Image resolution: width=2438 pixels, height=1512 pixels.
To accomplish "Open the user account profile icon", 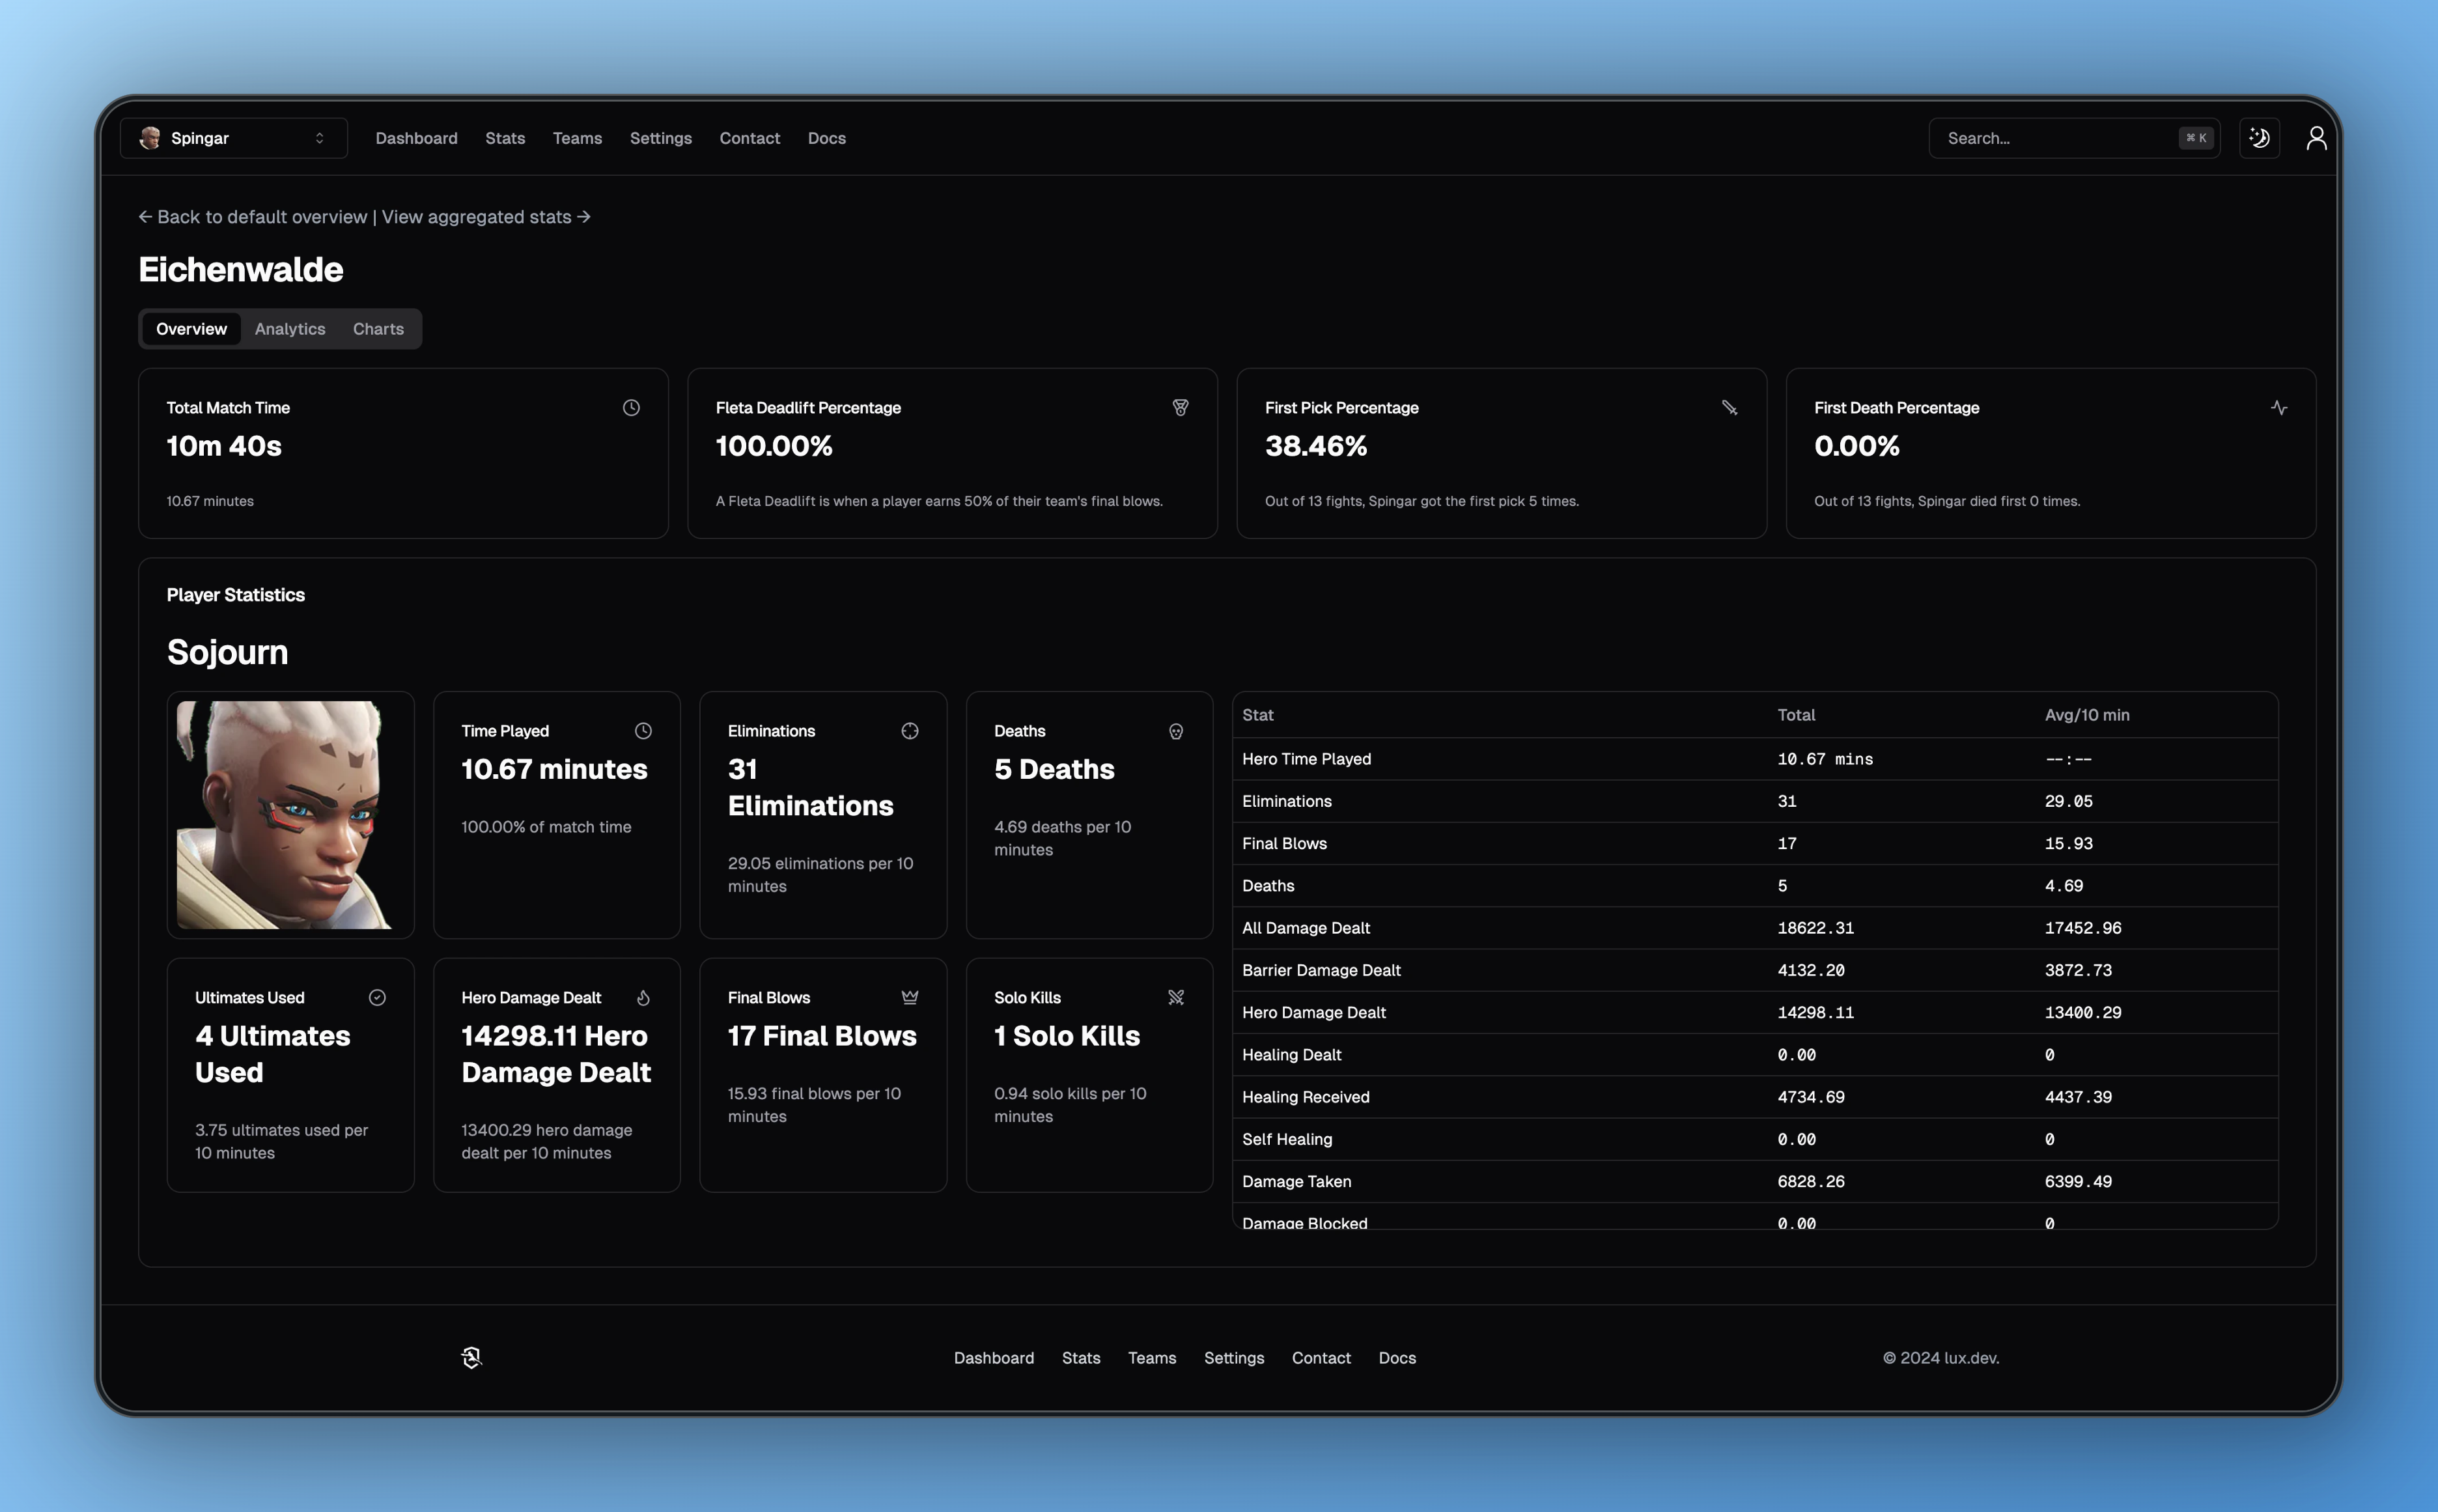I will (2316, 138).
